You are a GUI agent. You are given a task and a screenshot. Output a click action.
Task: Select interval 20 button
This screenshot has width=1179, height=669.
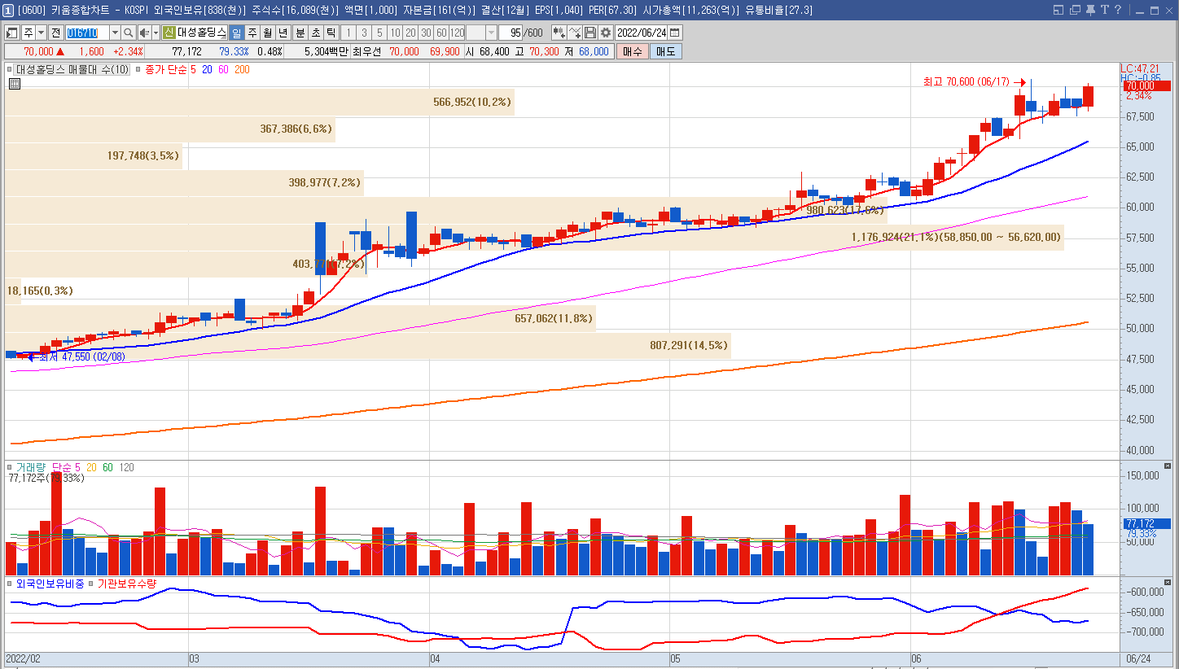coord(410,33)
